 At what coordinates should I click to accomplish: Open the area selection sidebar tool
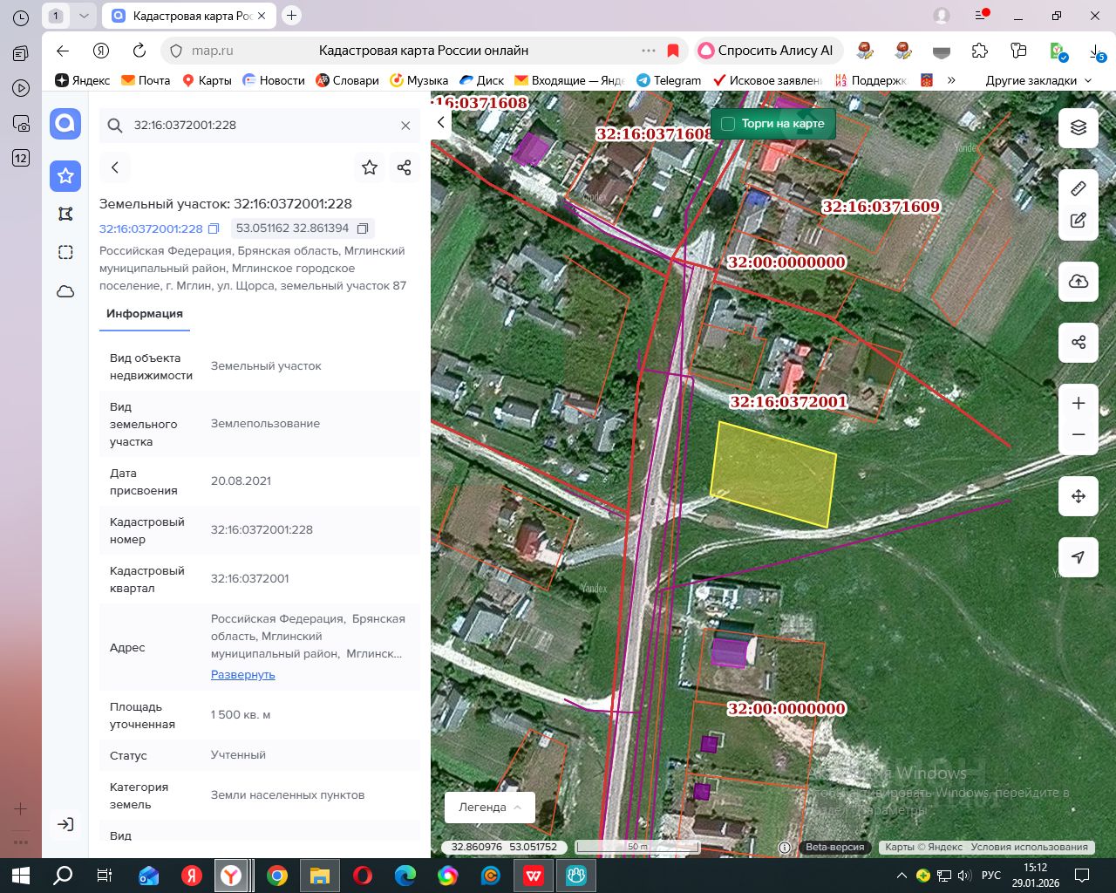click(x=65, y=253)
